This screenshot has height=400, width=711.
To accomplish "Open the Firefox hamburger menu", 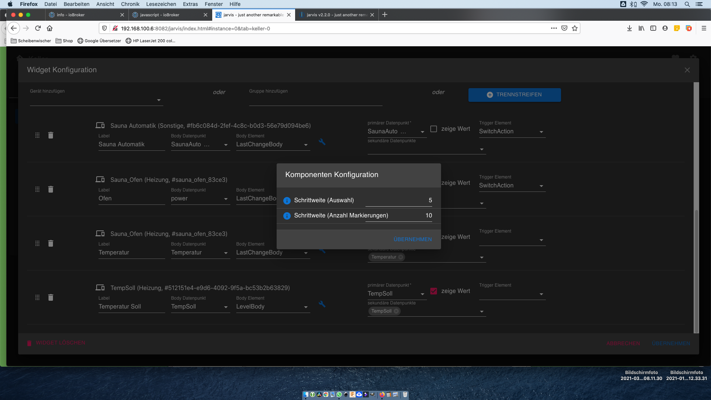I will (x=704, y=28).
